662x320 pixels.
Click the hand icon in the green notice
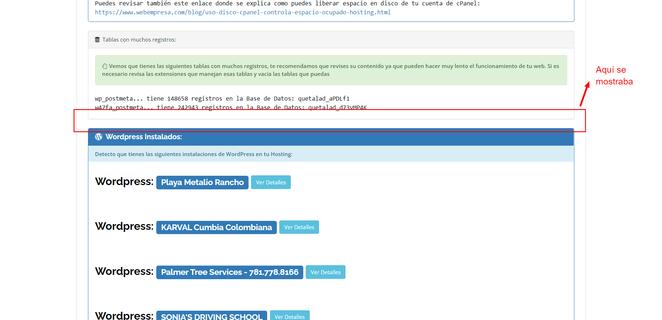click(105, 66)
